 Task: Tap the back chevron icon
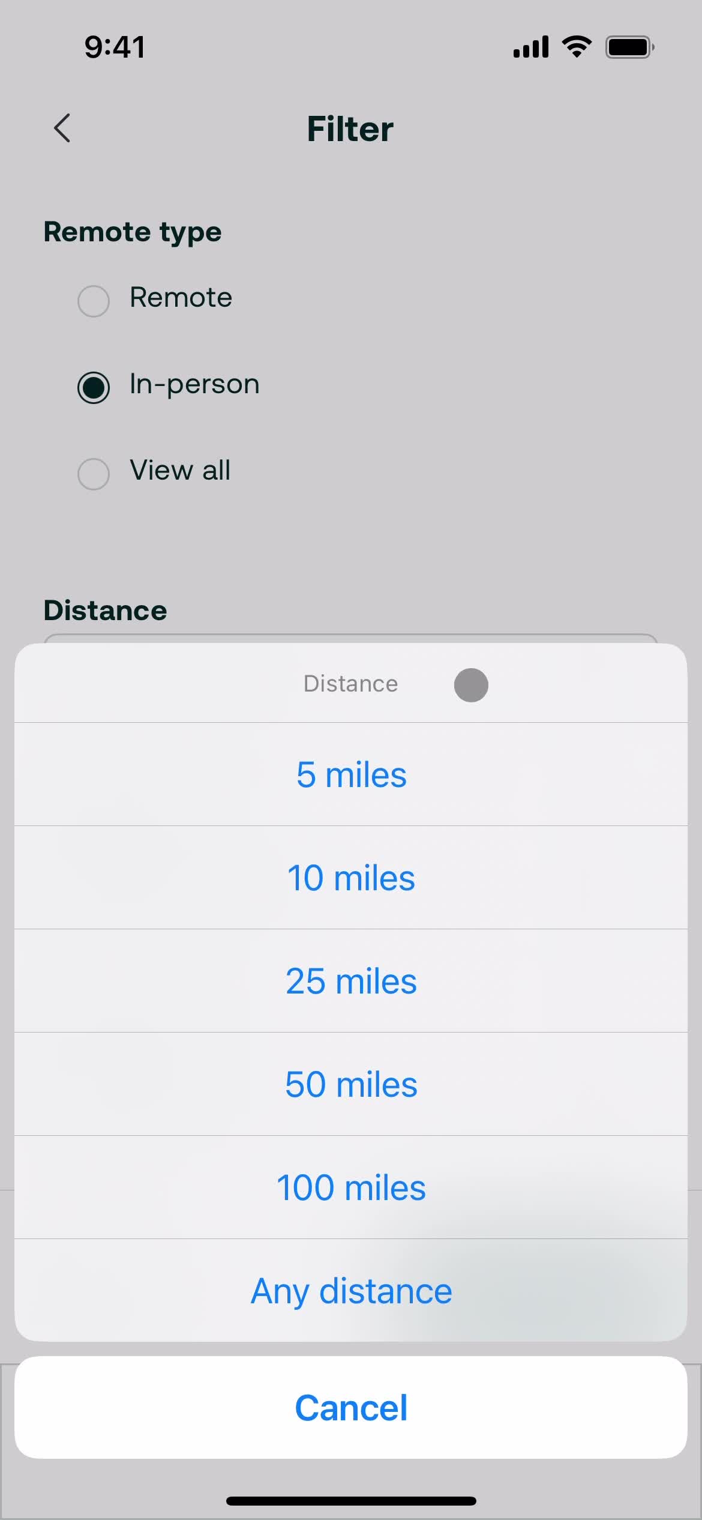[62, 128]
